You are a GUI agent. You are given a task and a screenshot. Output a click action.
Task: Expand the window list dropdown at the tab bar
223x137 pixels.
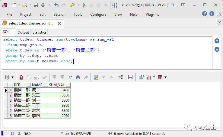pos(219,22)
